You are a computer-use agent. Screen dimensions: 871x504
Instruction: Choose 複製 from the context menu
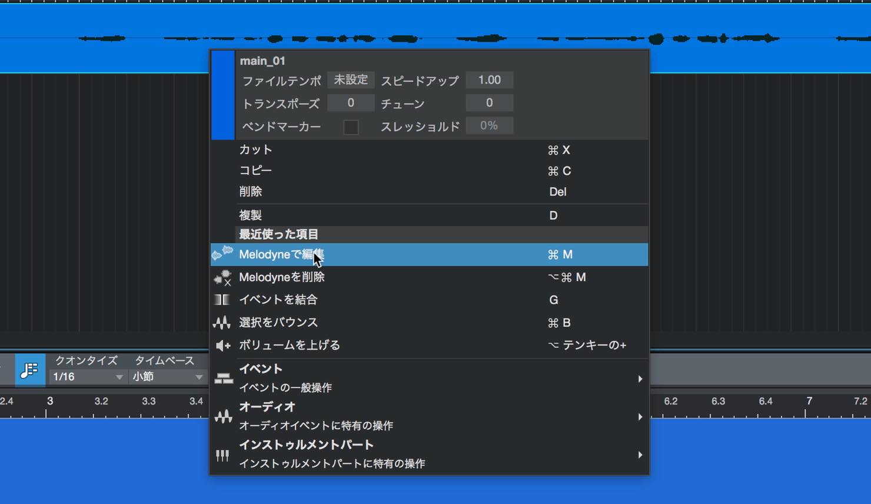pos(429,215)
